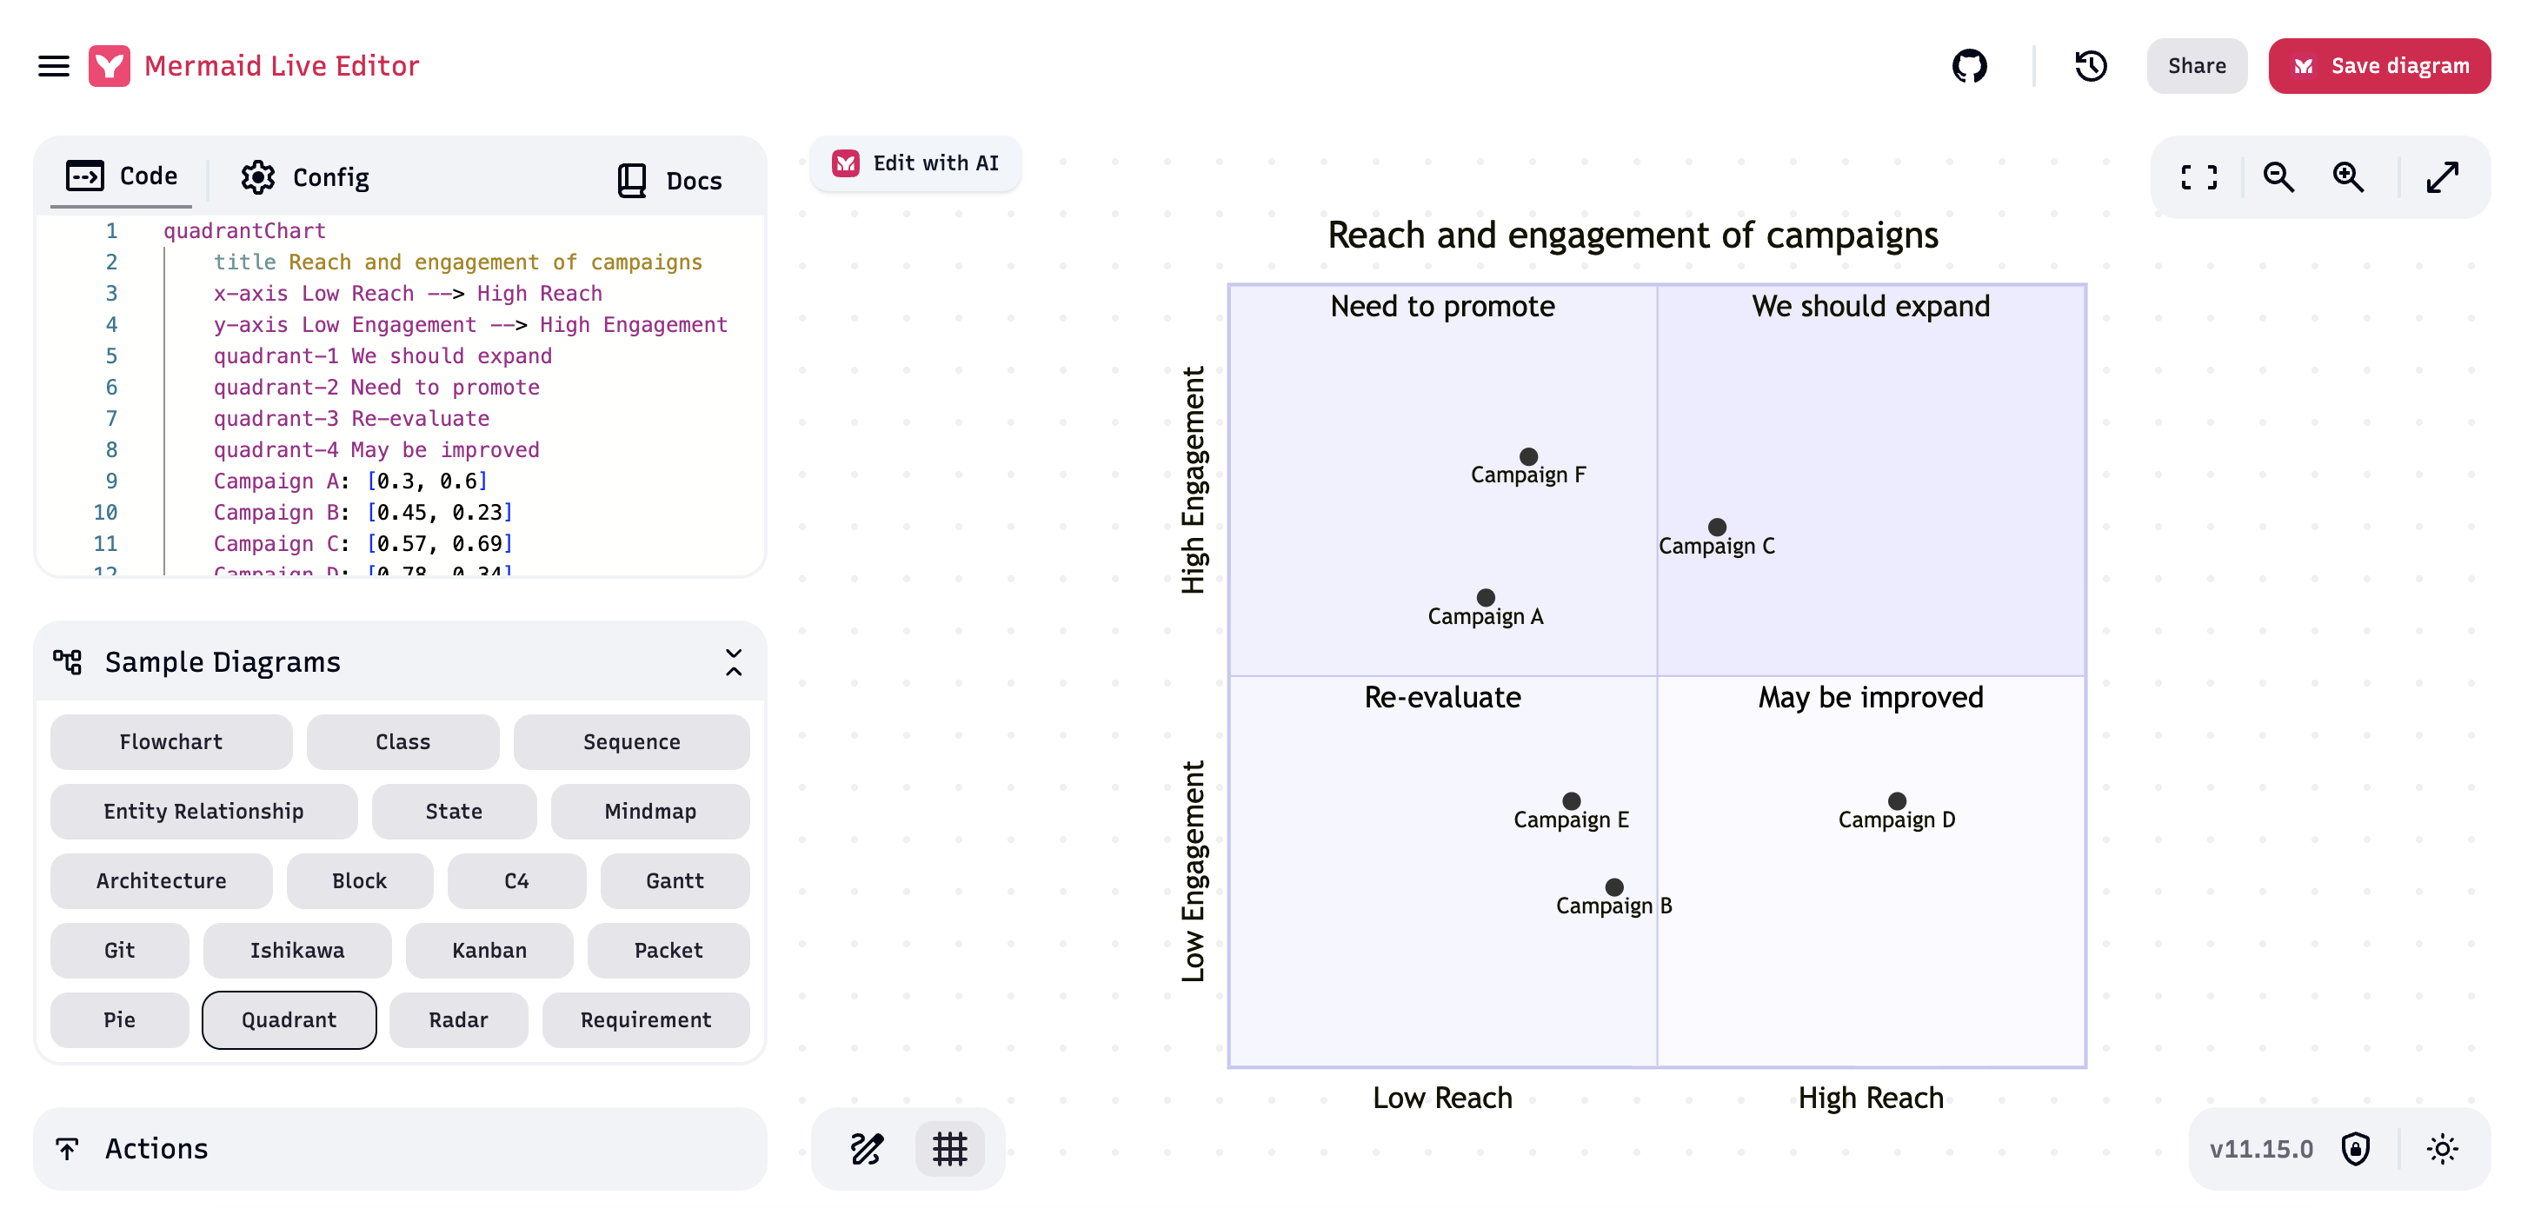Select the Code tab
The width and height of the screenshot is (2521, 1208).
(x=122, y=176)
